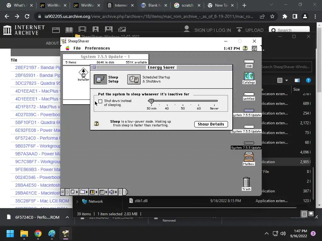The width and height of the screenshot is (322, 241).
Task: Open the Preferences menu in SheepShaver
Action: [x=97, y=48]
